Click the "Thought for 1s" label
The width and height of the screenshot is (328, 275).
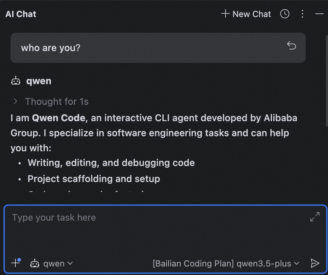coord(57,101)
